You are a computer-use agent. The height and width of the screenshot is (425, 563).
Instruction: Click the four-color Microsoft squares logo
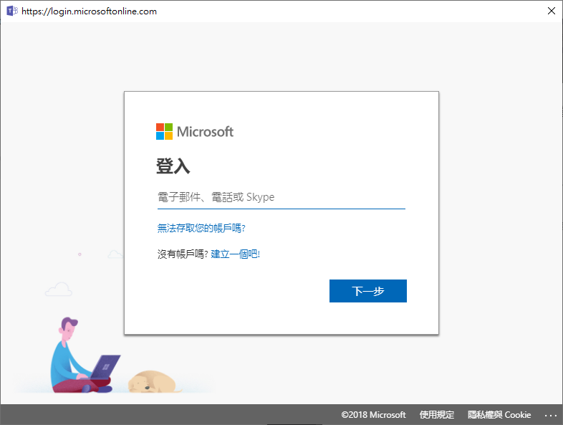[x=164, y=131]
